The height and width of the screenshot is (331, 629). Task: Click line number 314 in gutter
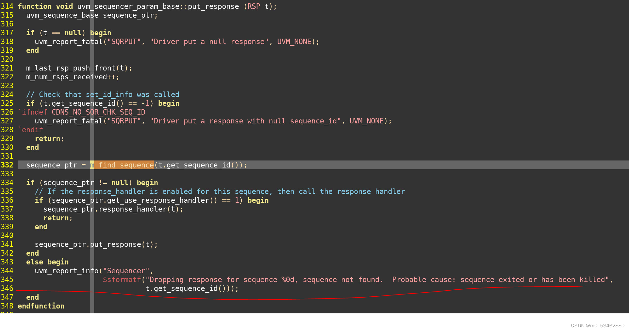[7, 6]
